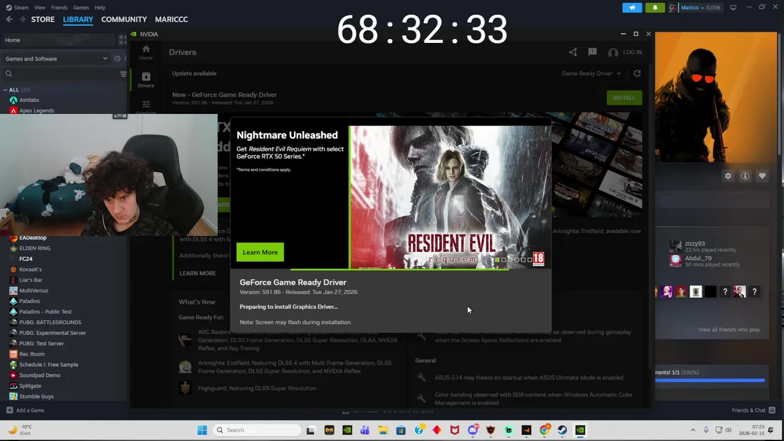
Task: Open the Games and Software filter dropdown
Action: (56, 59)
